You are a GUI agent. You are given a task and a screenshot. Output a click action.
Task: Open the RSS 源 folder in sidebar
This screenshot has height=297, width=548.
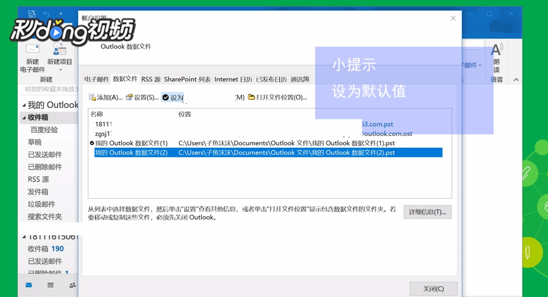coord(38,179)
